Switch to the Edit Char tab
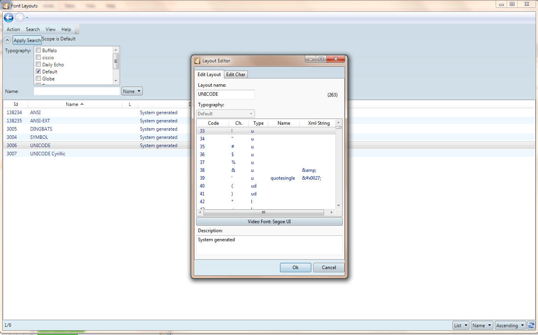 [x=236, y=75]
